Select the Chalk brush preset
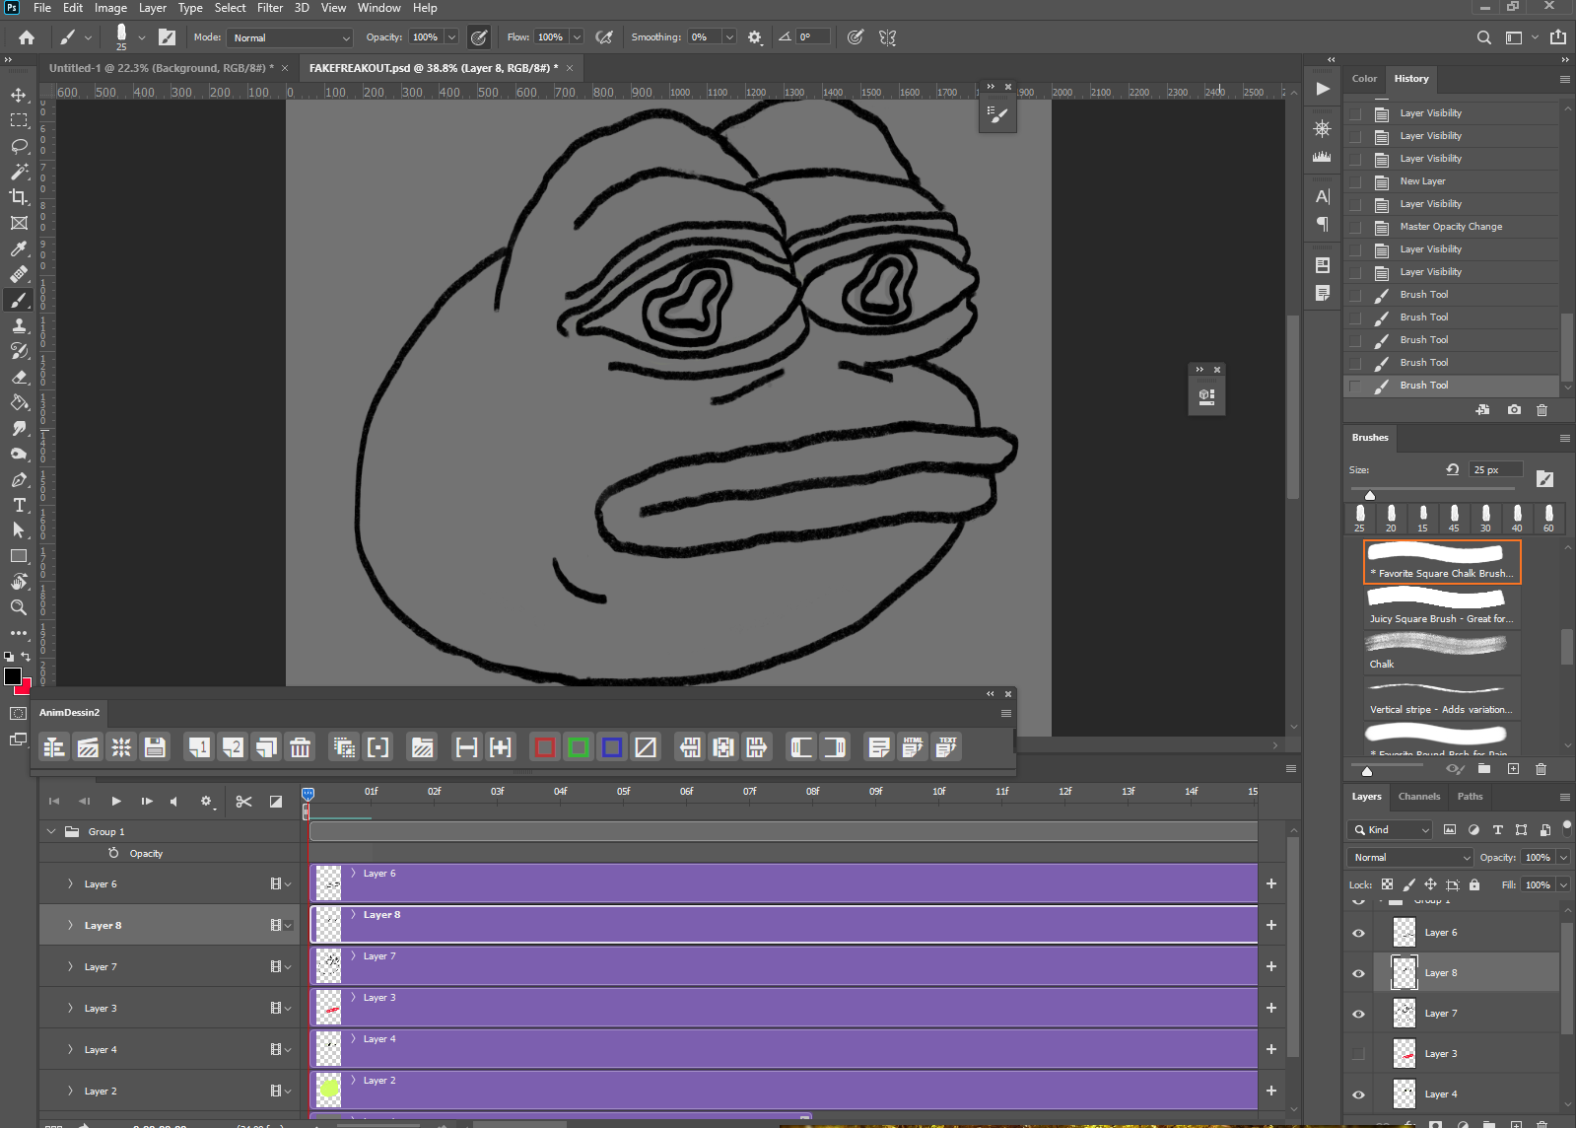This screenshot has height=1128, width=1576. [x=1442, y=653]
